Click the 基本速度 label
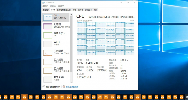Image resolution: width=188 pixels, height=100 pixels. pos(113,60)
